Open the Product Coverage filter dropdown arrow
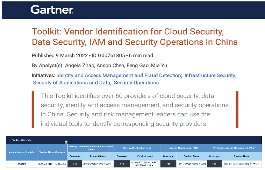265x170 pixels. click(66, 142)
